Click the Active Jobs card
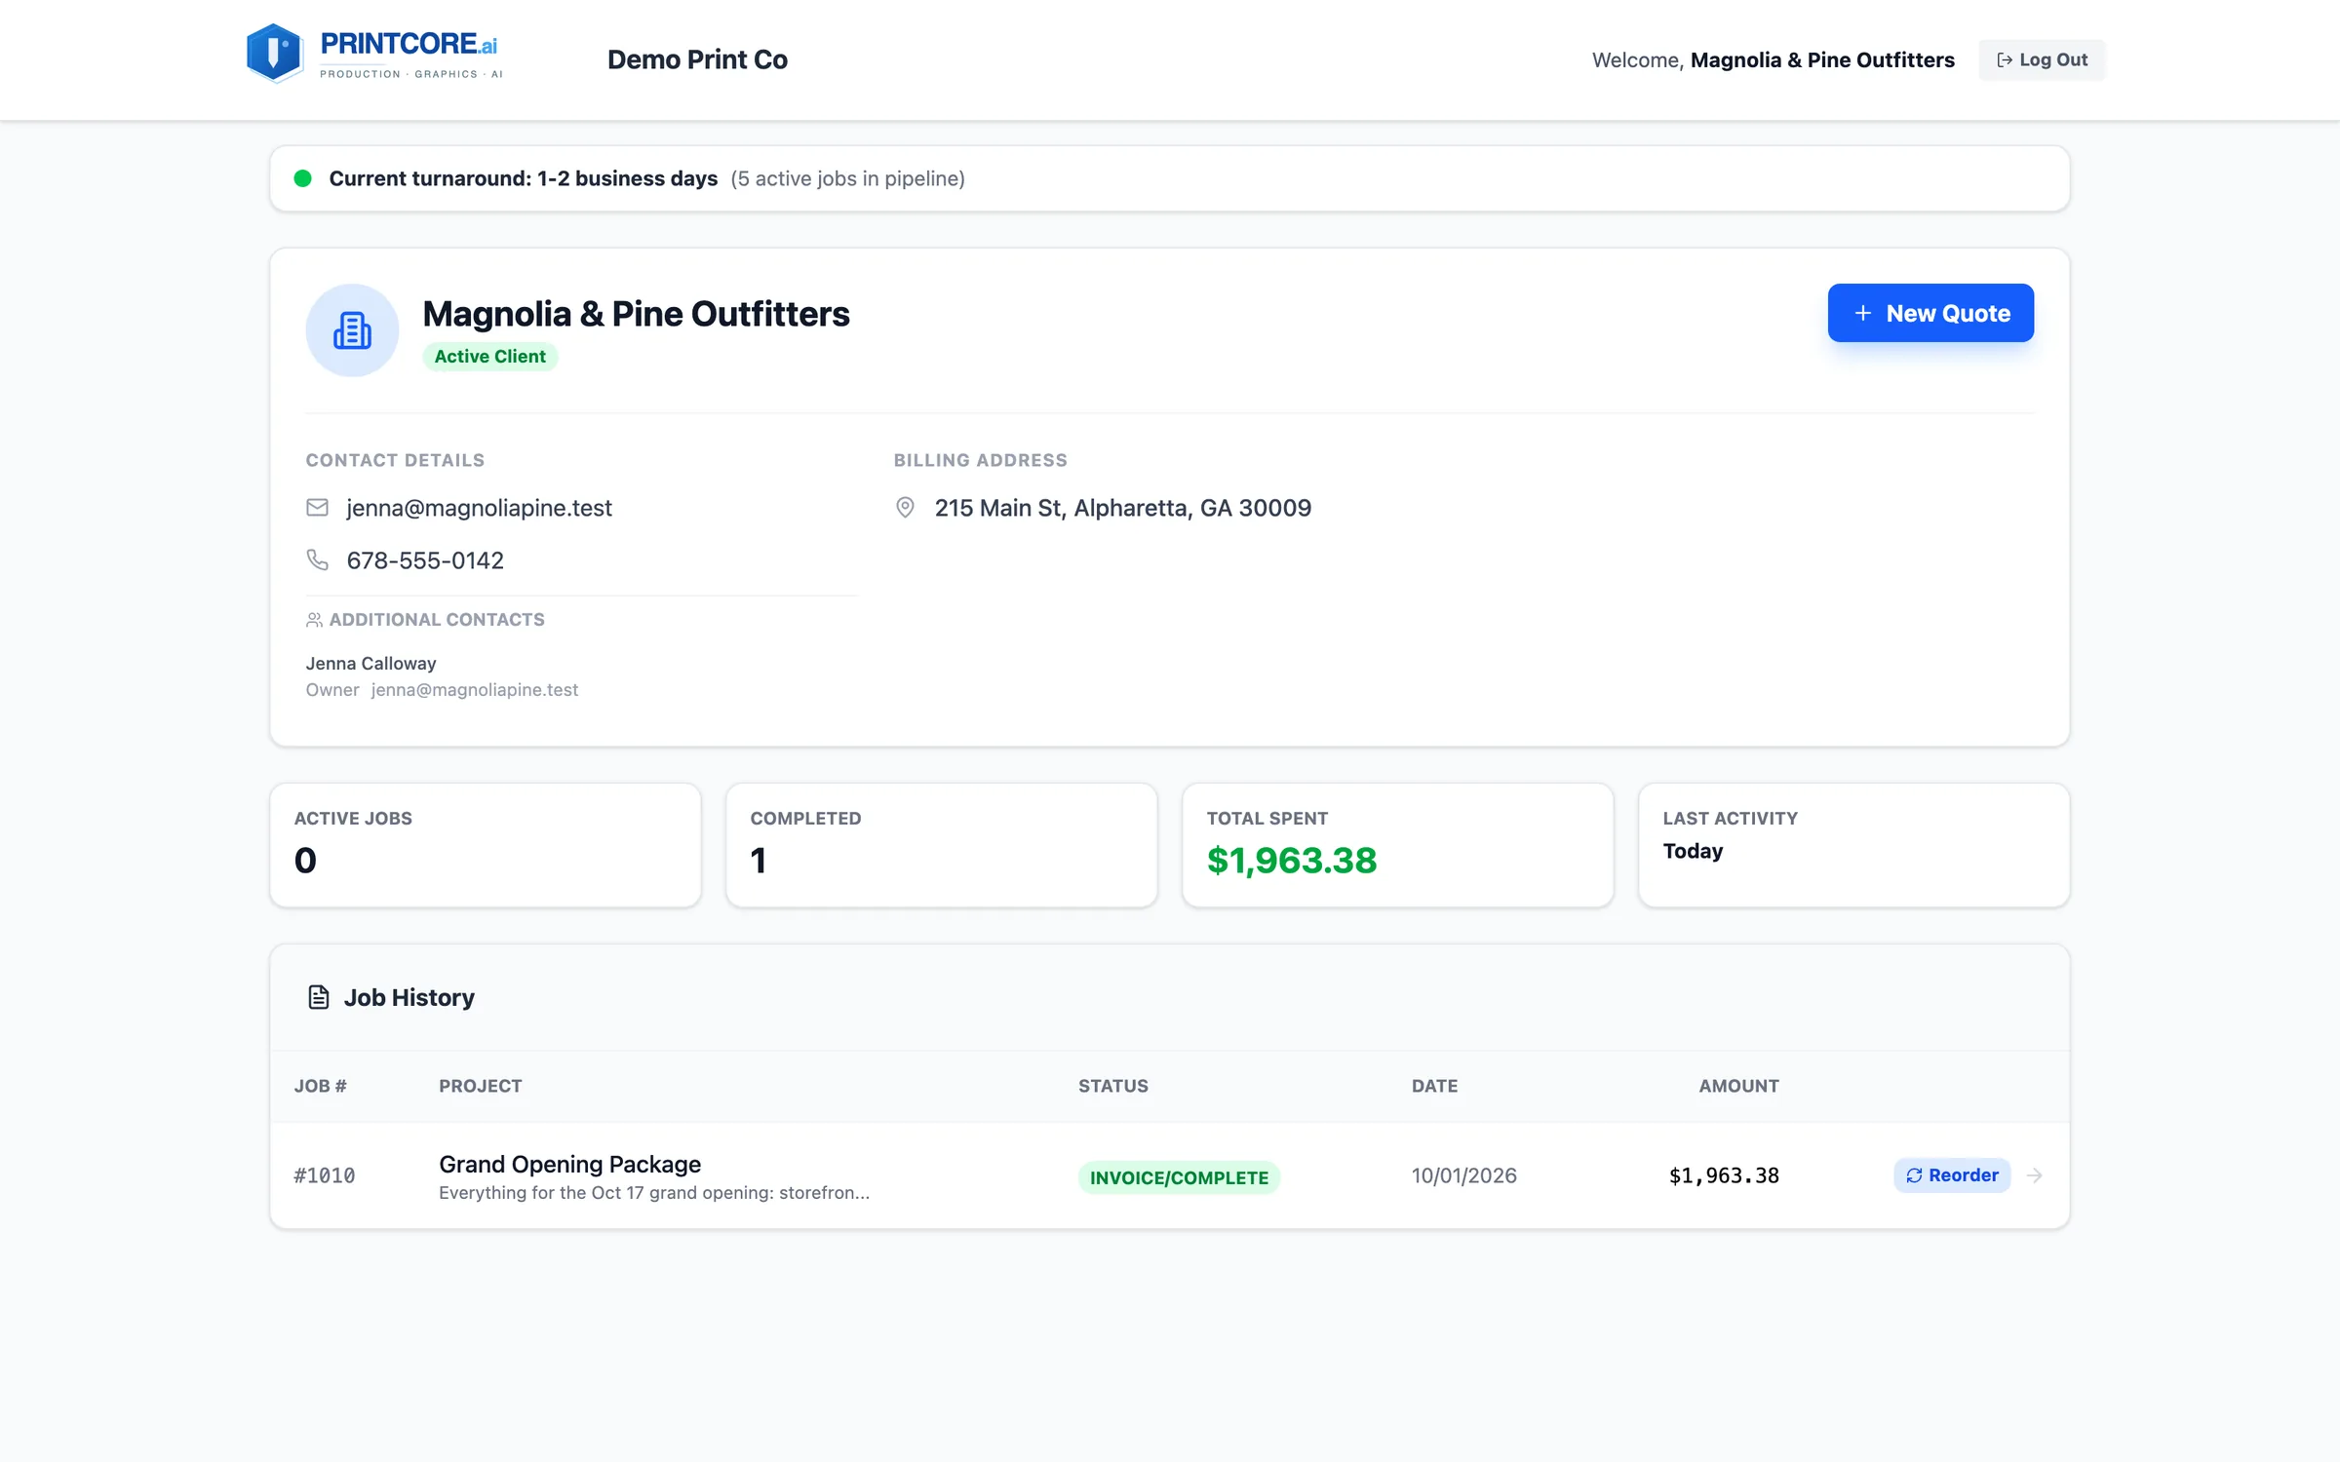 (x=486, y=845)
